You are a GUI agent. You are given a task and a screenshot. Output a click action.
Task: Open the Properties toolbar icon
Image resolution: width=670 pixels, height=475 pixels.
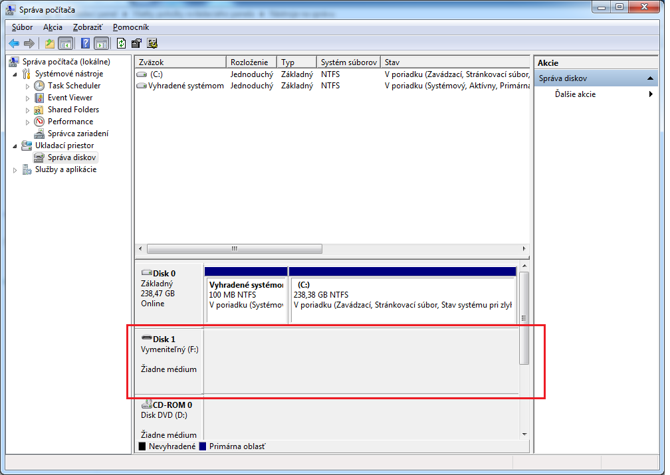[136, 43]
